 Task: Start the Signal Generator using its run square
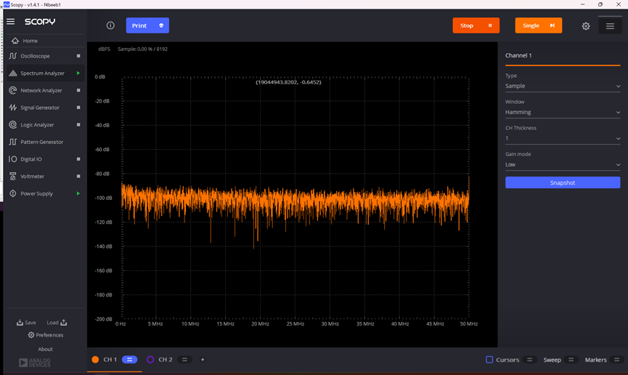[x=78, y=108]
